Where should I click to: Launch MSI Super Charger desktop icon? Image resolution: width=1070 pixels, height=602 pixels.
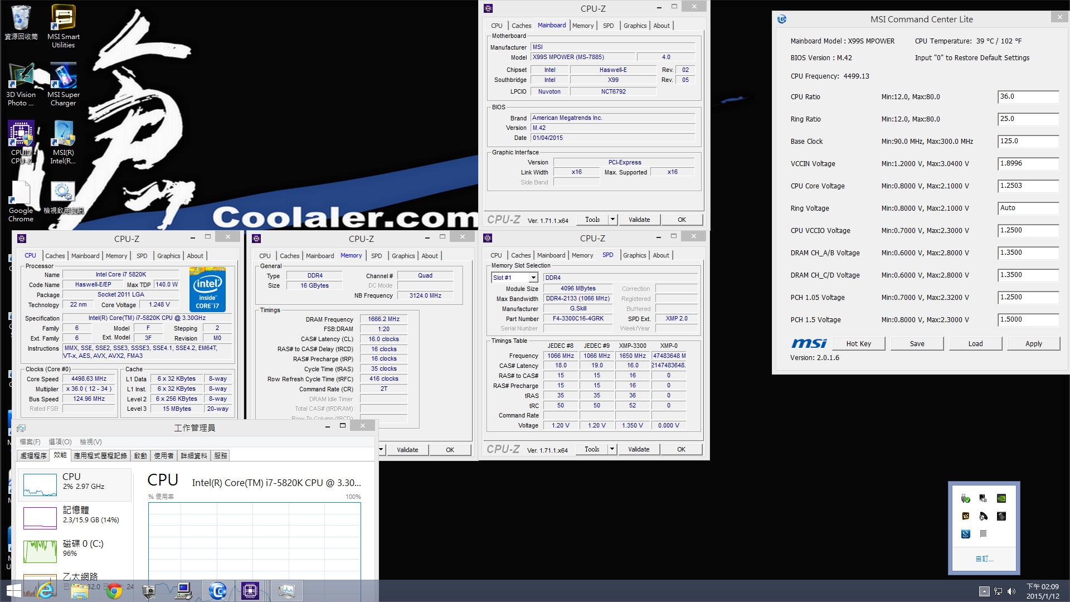(x=63, y=84)
